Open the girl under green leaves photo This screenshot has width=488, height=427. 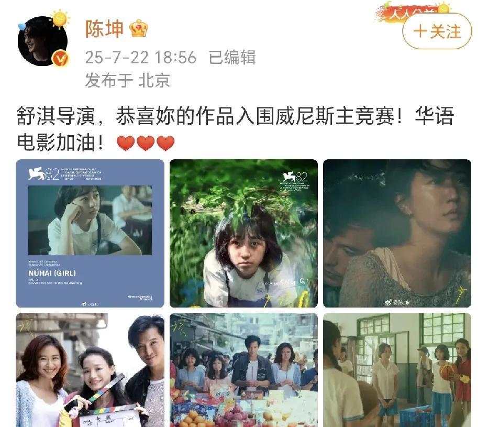(243, 233)
